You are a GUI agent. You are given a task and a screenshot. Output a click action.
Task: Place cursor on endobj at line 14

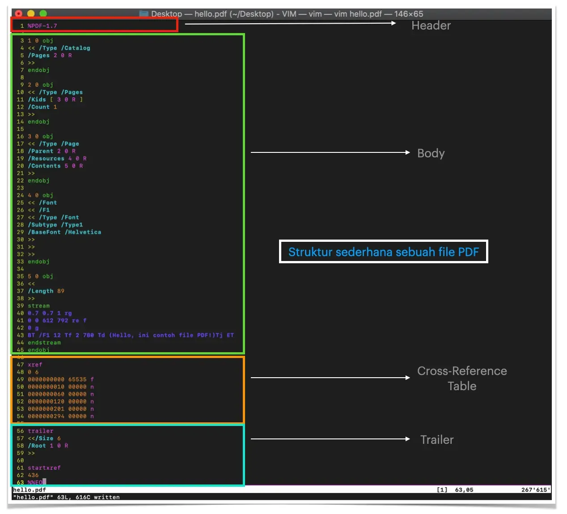tap(38, 122)
